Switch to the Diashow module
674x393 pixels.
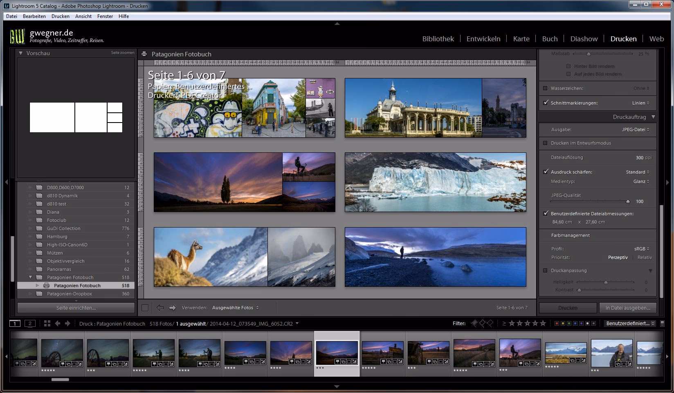tap(584, 39)
